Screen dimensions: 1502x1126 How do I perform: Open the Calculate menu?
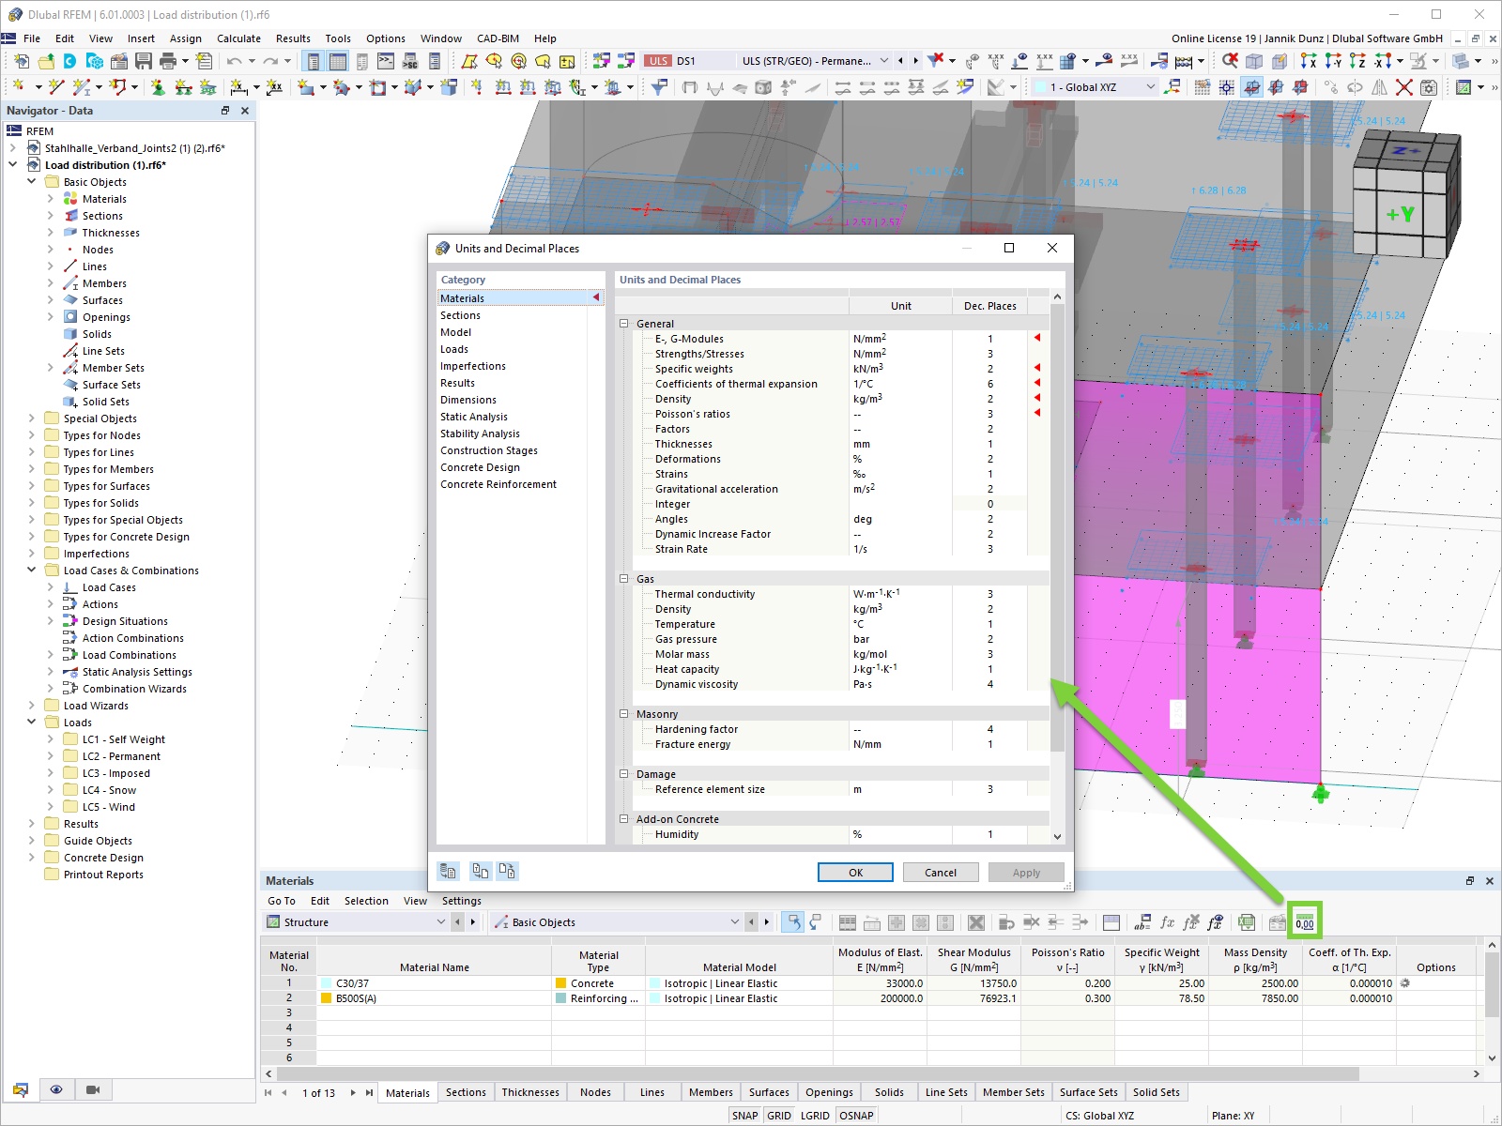point(238,38)
